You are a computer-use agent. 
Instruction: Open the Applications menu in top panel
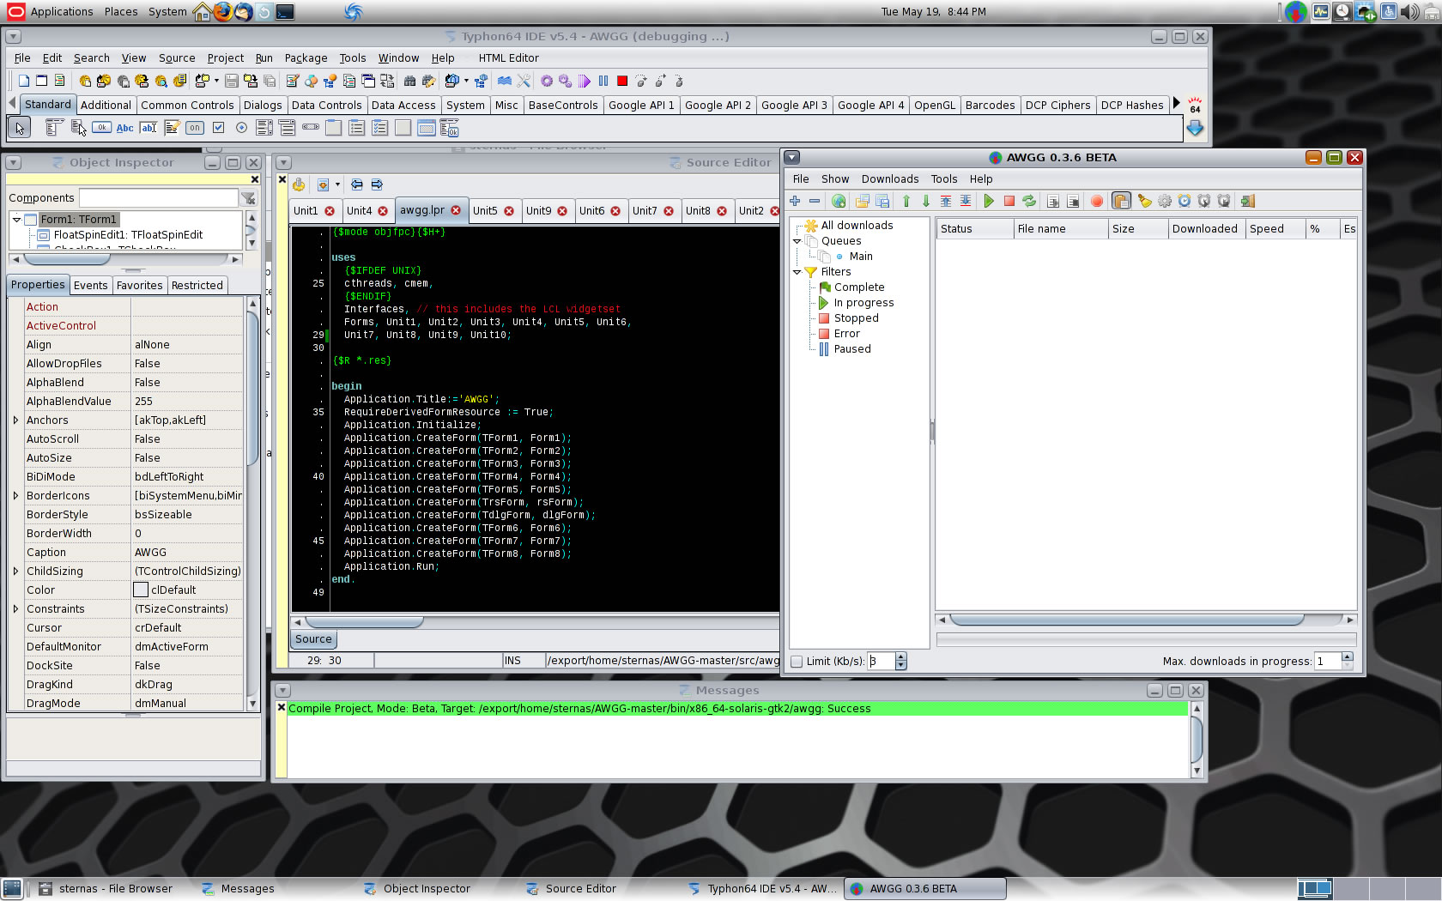tap(51, 12)
